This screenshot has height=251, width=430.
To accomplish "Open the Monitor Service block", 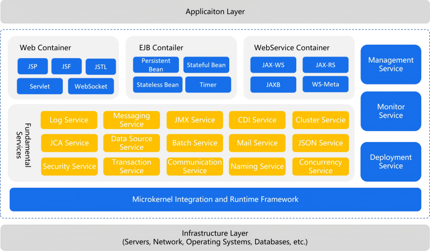I will tap(391, 111).
